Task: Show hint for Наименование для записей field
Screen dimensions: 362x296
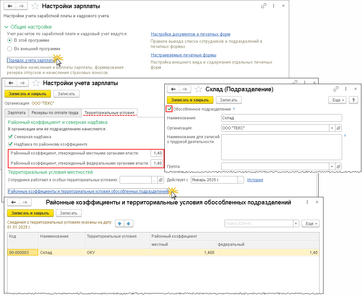Action: tap(345, 136)
